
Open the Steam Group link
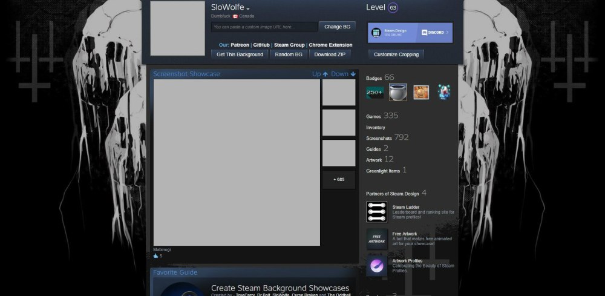click(x=289, y=45)
